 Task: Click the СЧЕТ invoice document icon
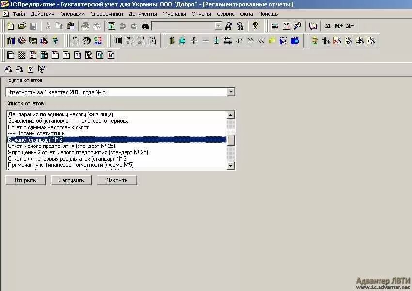[x=129, y=40]
